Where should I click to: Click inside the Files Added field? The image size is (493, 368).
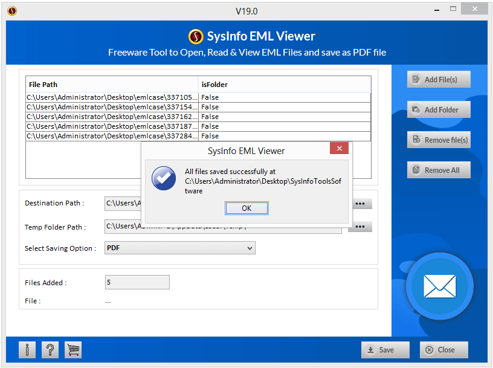[x=137, y=282]
